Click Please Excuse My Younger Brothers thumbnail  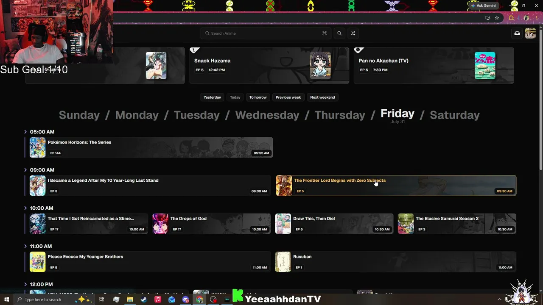point(37,262)
